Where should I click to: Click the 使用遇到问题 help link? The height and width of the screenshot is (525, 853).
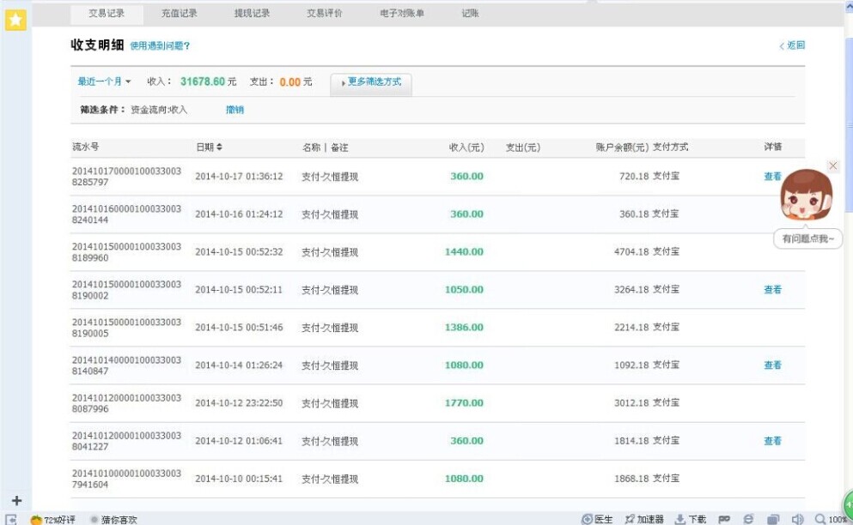157,45
